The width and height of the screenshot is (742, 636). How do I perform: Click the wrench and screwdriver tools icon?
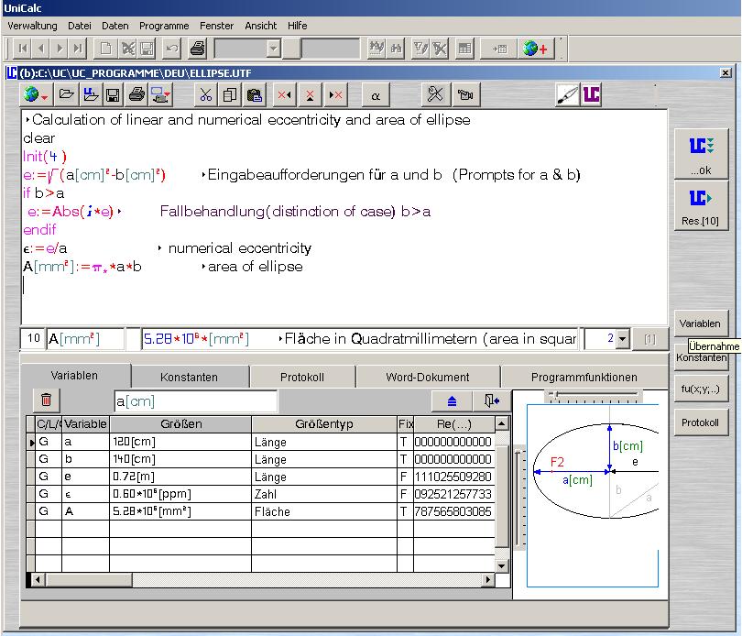click(435, 94)
